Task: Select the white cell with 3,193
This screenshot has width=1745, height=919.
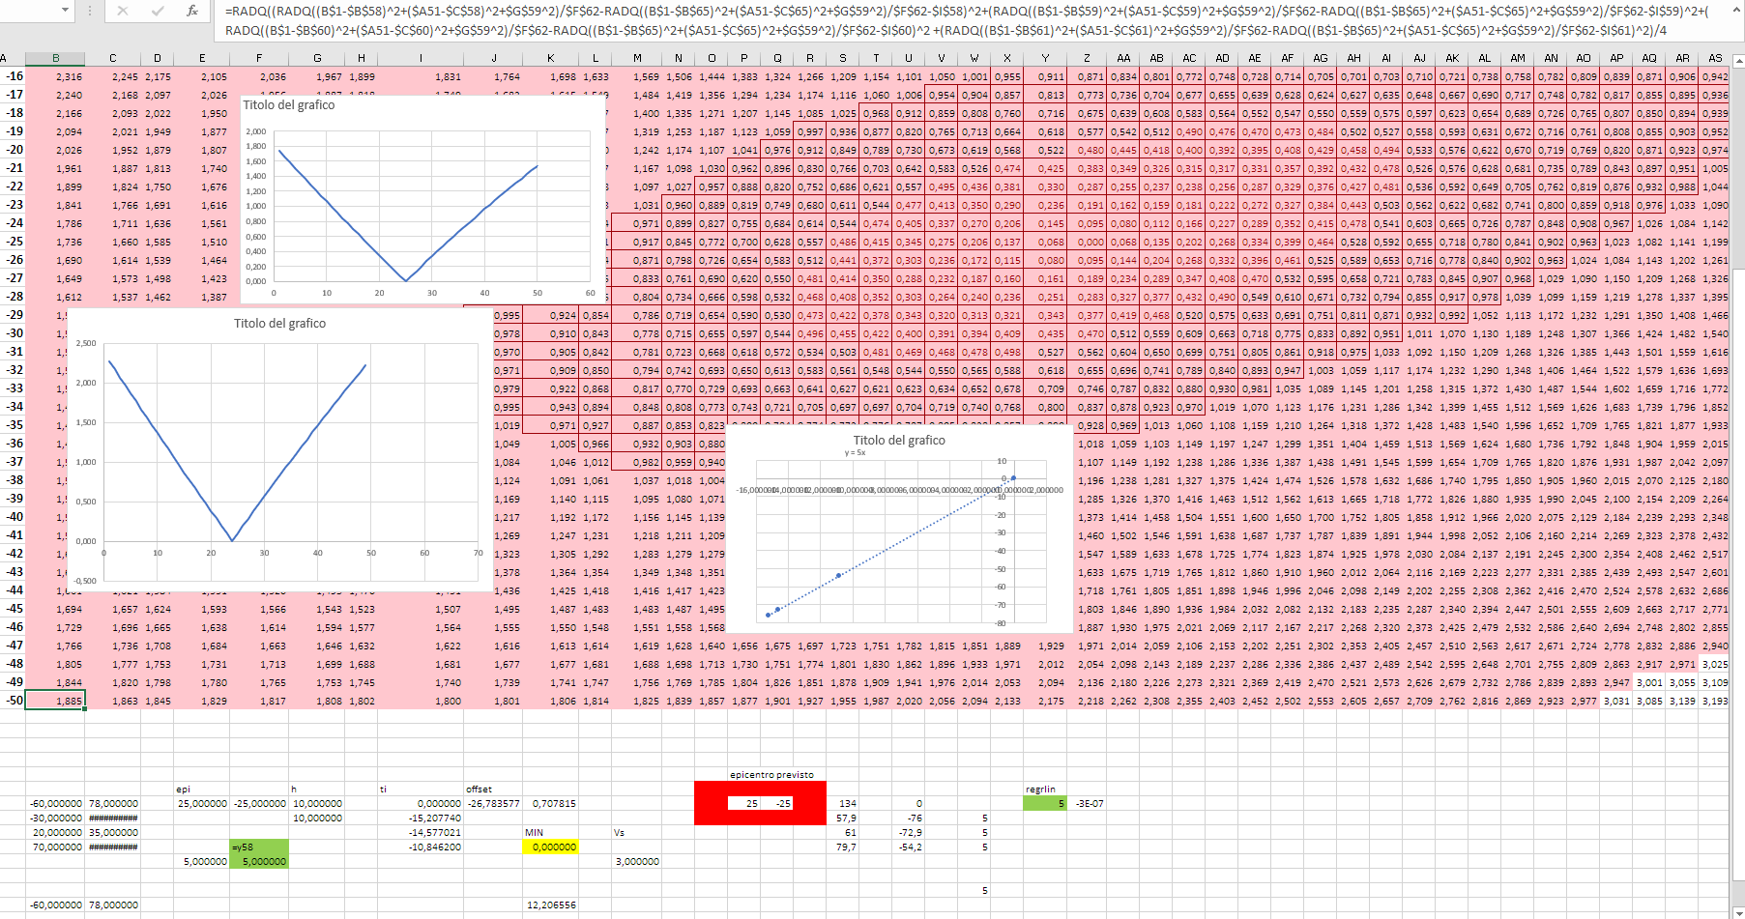Action: pyautogui.click(x=1715, y=701)
